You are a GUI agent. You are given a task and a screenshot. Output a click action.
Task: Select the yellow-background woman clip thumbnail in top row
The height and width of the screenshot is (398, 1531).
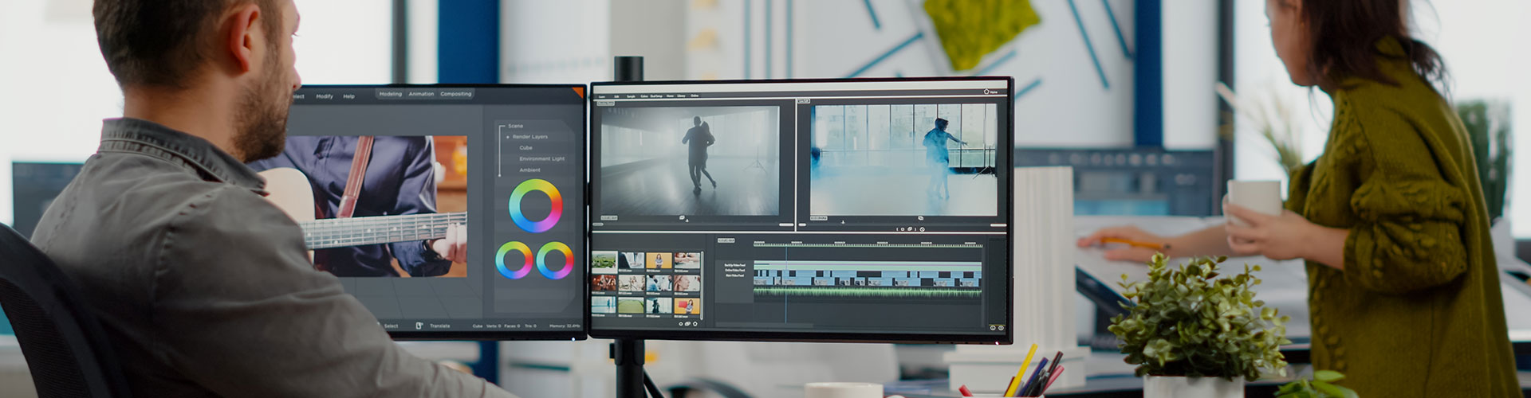(659, 260)
